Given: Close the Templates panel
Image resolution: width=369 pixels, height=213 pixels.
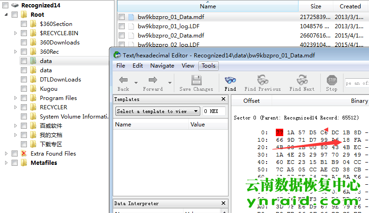Looking at the screenshot, I should pos(224,99).
